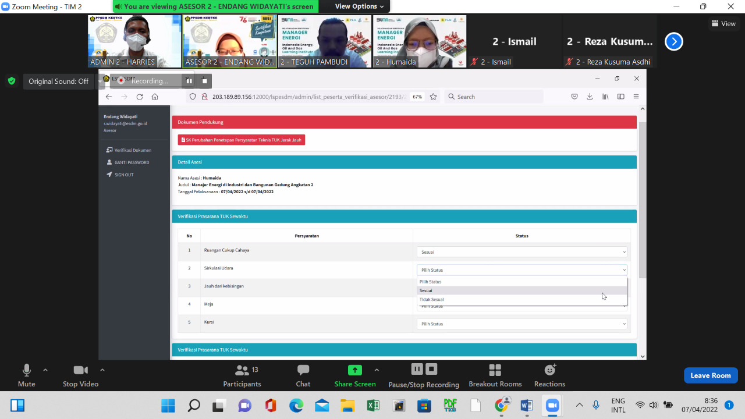This screenshot has width=745, height=419.
Task: Change meeting layout with View button
Action: pos(723,24)
